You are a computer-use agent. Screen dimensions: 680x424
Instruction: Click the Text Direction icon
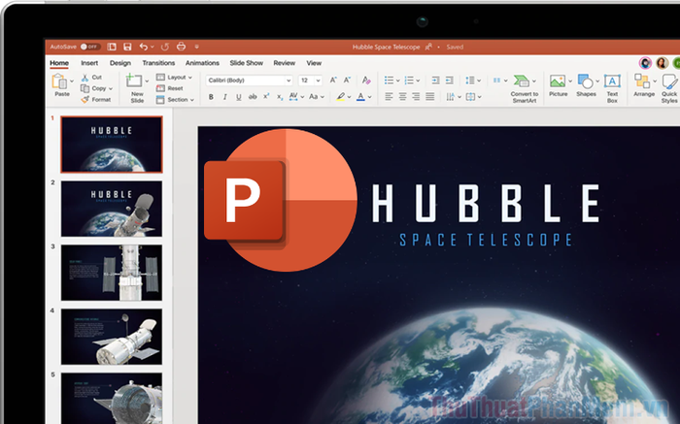point(450,97)
